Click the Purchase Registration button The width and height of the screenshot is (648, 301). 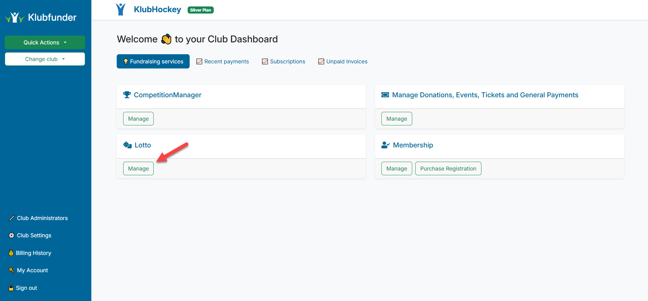(x=448, y=168)
